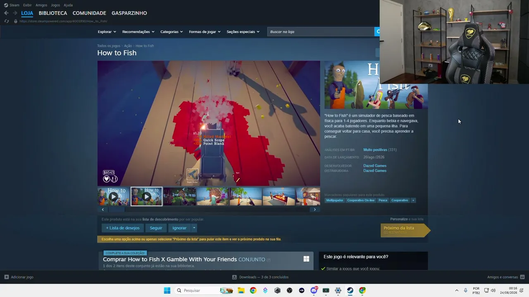
Task: Open the Exibir menu
Action: pyautogui.click(x=27, y=5)
